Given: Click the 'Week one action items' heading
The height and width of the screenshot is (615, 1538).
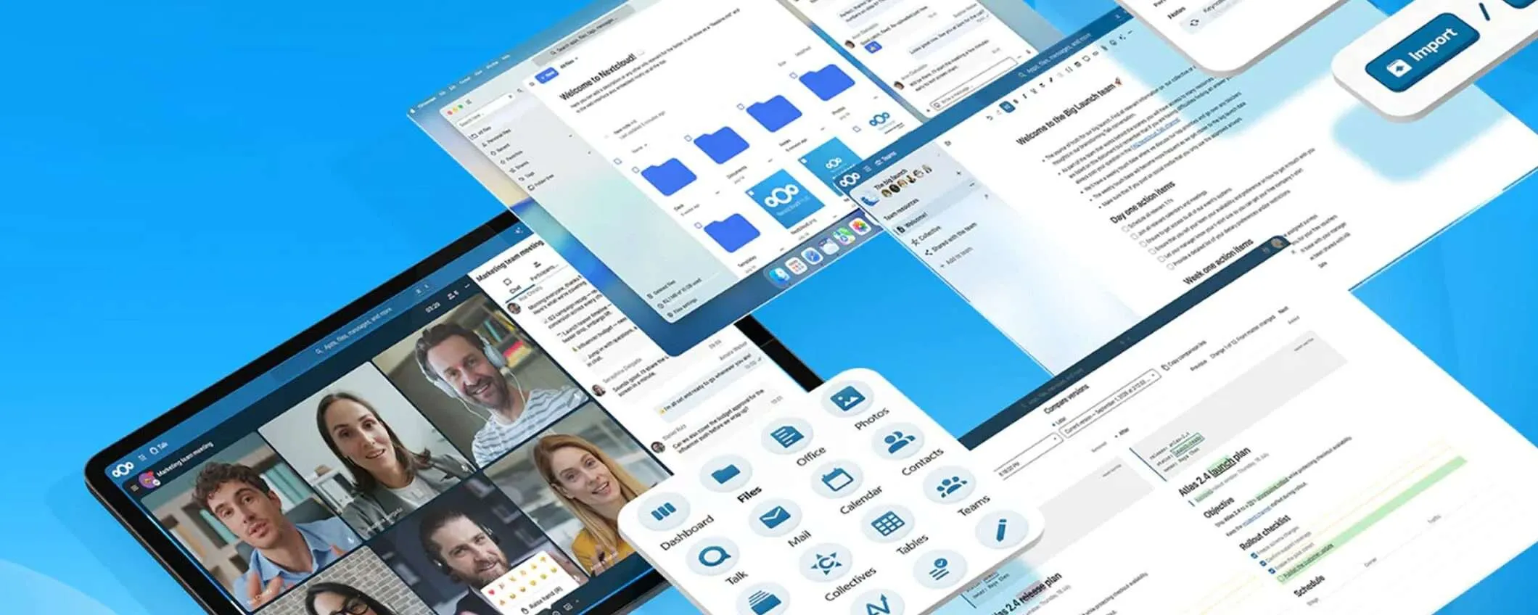Looking at the screenshot, I should 1219,262.
